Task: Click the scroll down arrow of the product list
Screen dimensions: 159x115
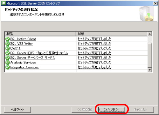Action: (150, 70)
